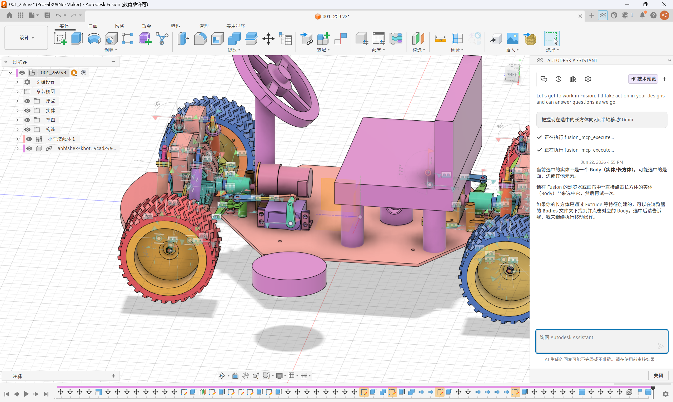The width and height of the screenshot is (673, 402).
Task: Select the Create Sketch tool
Action: 60,38
